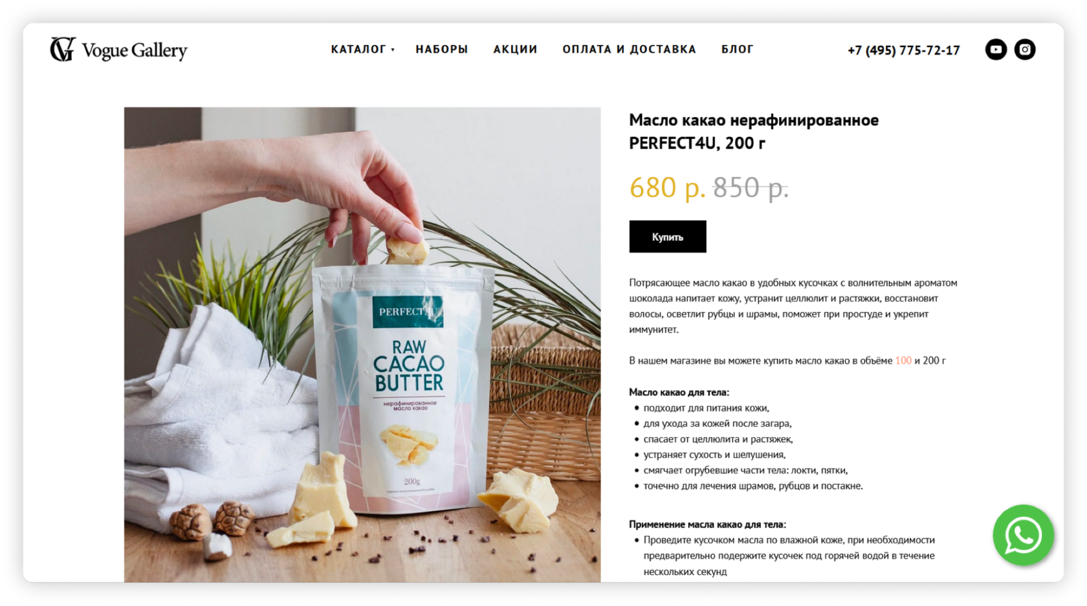The width and height of the screenshot is (1087, 606).
Task: Go home via Vogue Gallery wordmark
Action: click(x=135, y=50)
